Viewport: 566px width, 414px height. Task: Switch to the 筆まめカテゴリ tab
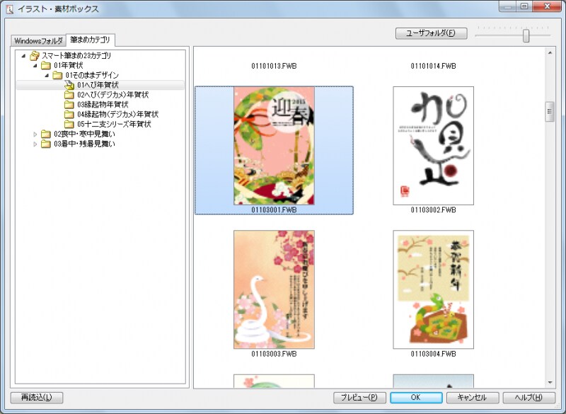tap(90, 40)
